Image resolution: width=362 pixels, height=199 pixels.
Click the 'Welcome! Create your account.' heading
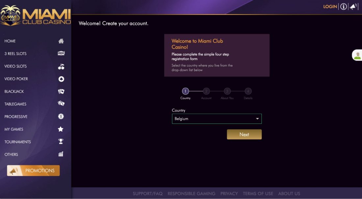(x=113, y=23)
